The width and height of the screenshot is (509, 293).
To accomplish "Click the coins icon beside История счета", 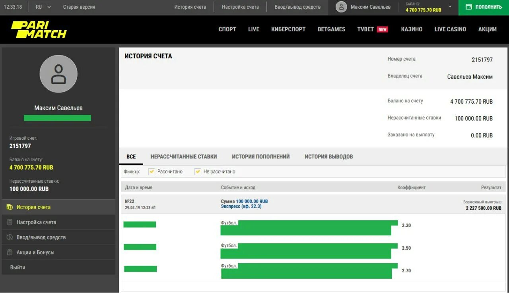I will [x=10, y=207].
